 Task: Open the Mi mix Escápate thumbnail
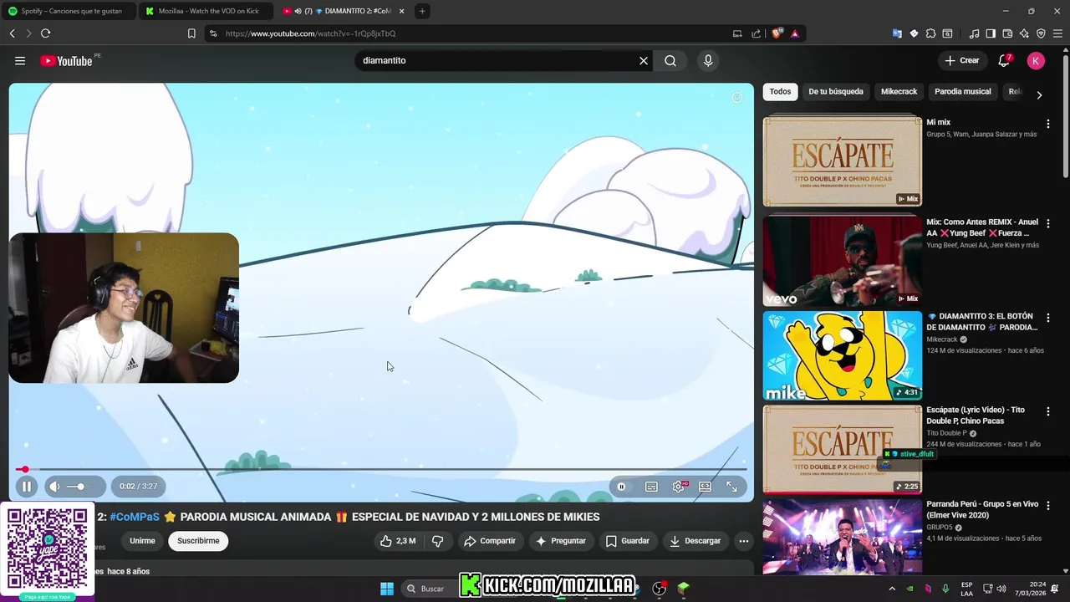(x=842, y=161)
